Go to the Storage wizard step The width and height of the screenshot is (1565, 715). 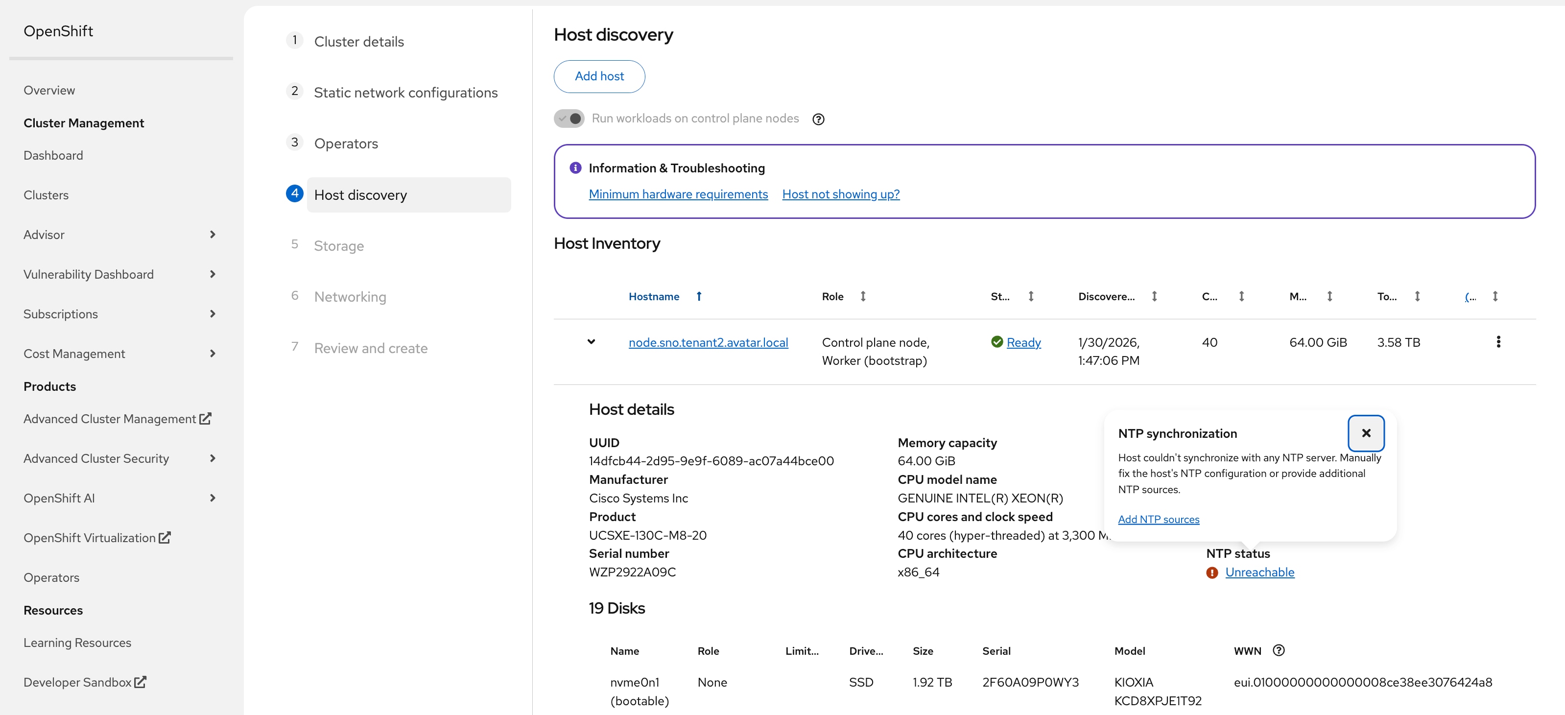[339, 246]
